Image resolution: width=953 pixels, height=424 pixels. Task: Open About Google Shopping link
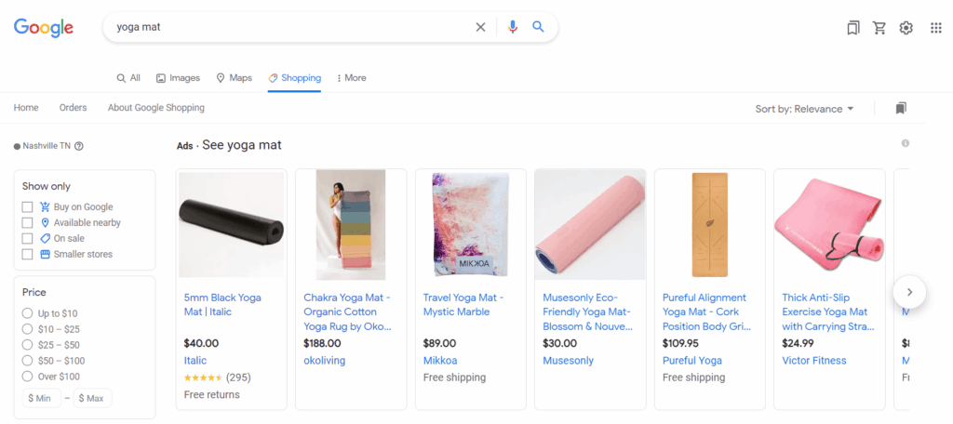click(x=156, y=108)
